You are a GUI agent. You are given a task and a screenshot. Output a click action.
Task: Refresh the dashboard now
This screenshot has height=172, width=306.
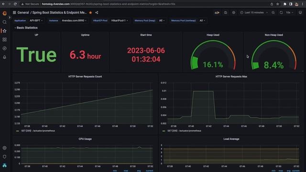pyautogui.click(x=281, y=12)
